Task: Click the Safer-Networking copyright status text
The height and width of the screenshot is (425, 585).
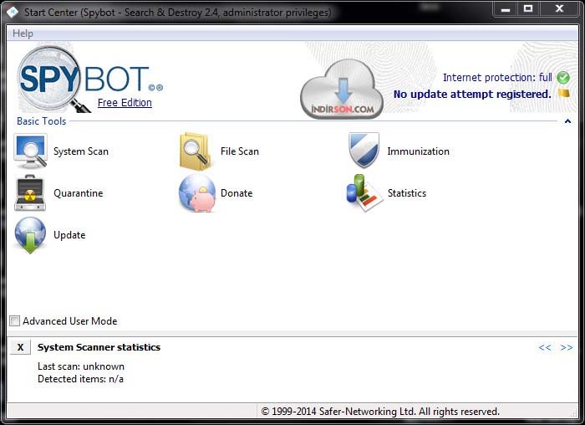Action: pyautogui.click(x=380, y=412)
